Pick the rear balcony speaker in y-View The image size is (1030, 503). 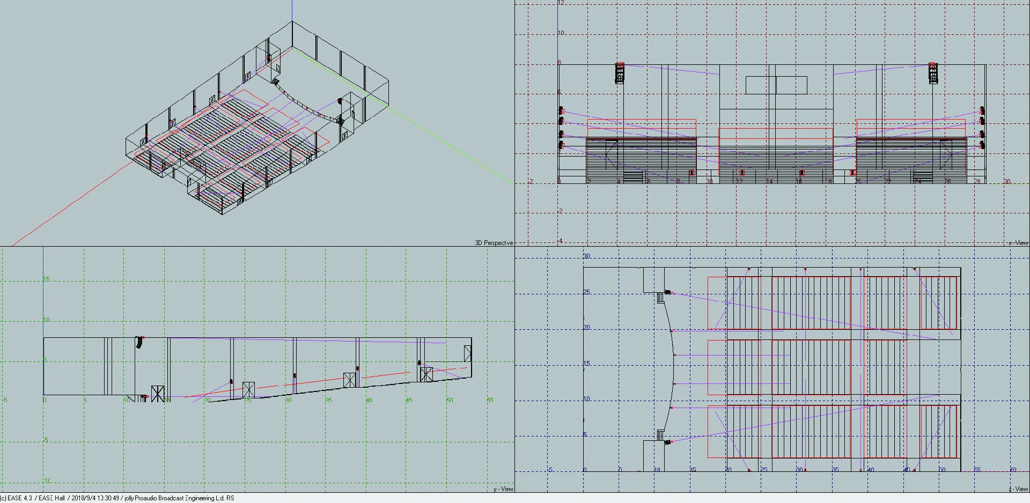420,363
